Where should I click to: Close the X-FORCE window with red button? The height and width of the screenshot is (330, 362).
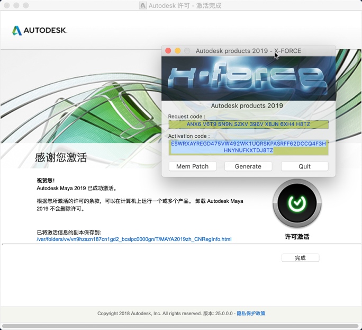pos(168,51)
